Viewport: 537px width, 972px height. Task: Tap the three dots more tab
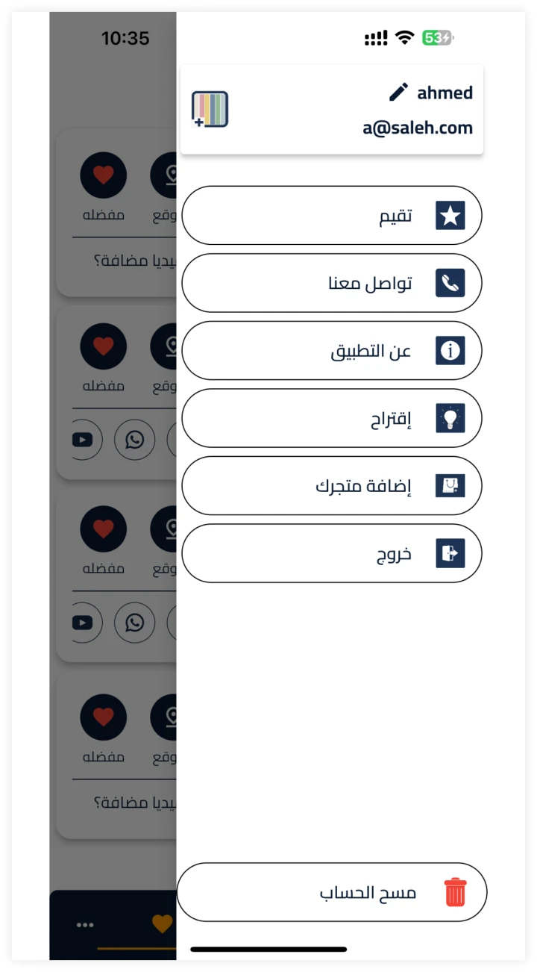85,926
